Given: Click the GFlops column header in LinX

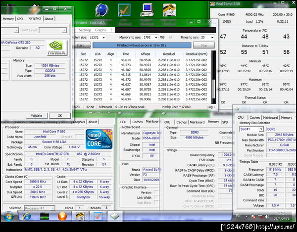Looking at the screenshot, I should [x=146, y=54].
